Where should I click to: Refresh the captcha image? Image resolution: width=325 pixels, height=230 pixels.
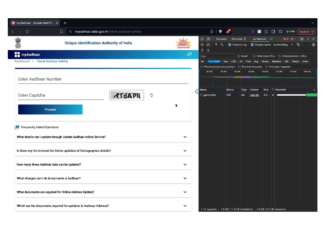point(151,95)
